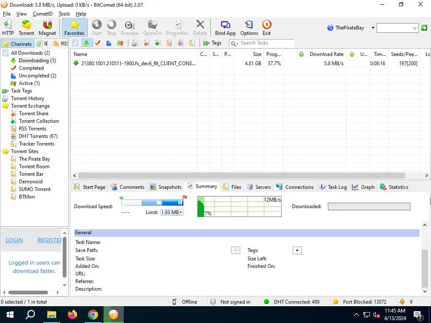Screen dimensions: 431x323
Task: Select Uncompleted (2) in sidebar
Action: click(37, 76)
